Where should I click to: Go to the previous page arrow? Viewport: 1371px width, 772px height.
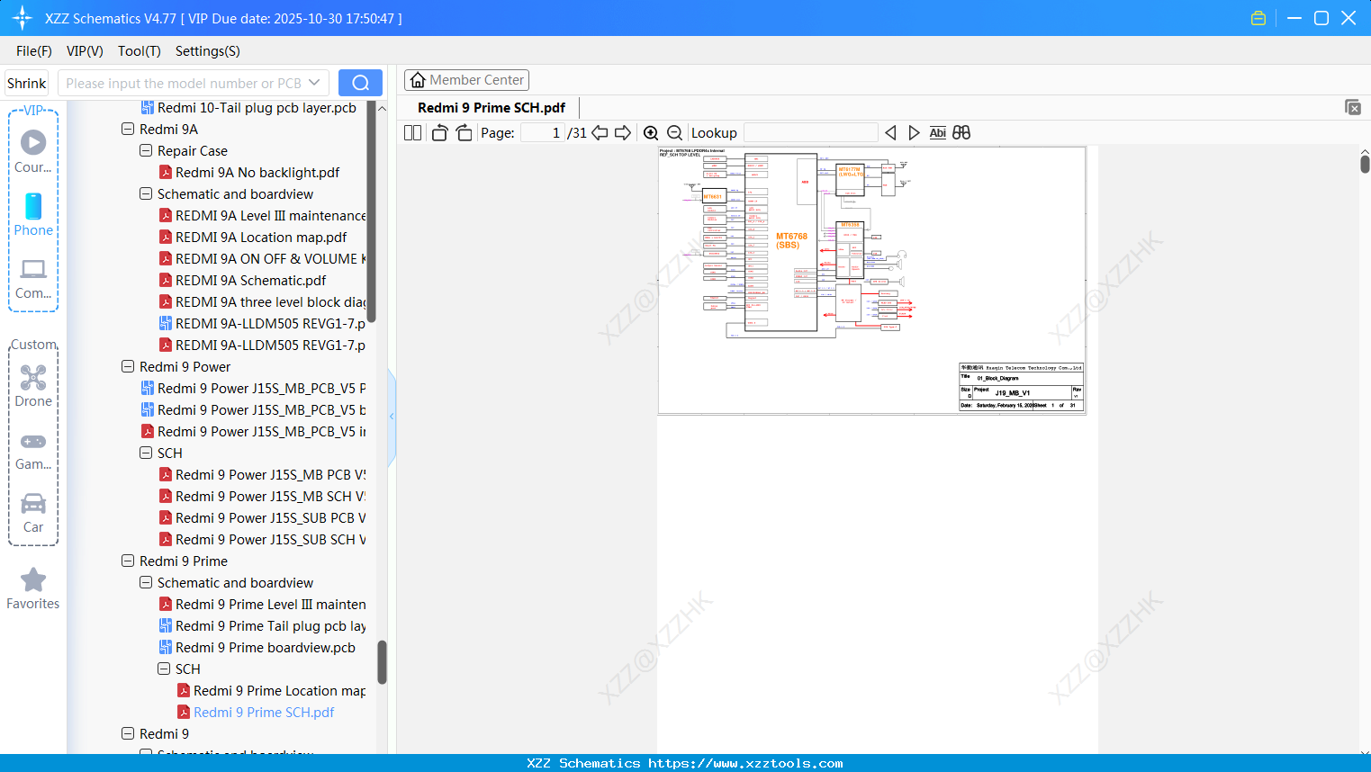coord(600,133)
